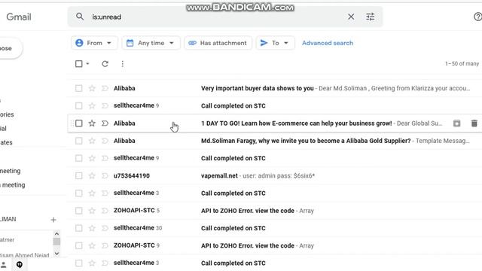Viewport: 482px width, 271px height.
Task: Check the 1 DAY TO GO email
Action: 78,123
